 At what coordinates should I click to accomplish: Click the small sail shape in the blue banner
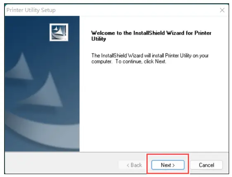point(21,67)
